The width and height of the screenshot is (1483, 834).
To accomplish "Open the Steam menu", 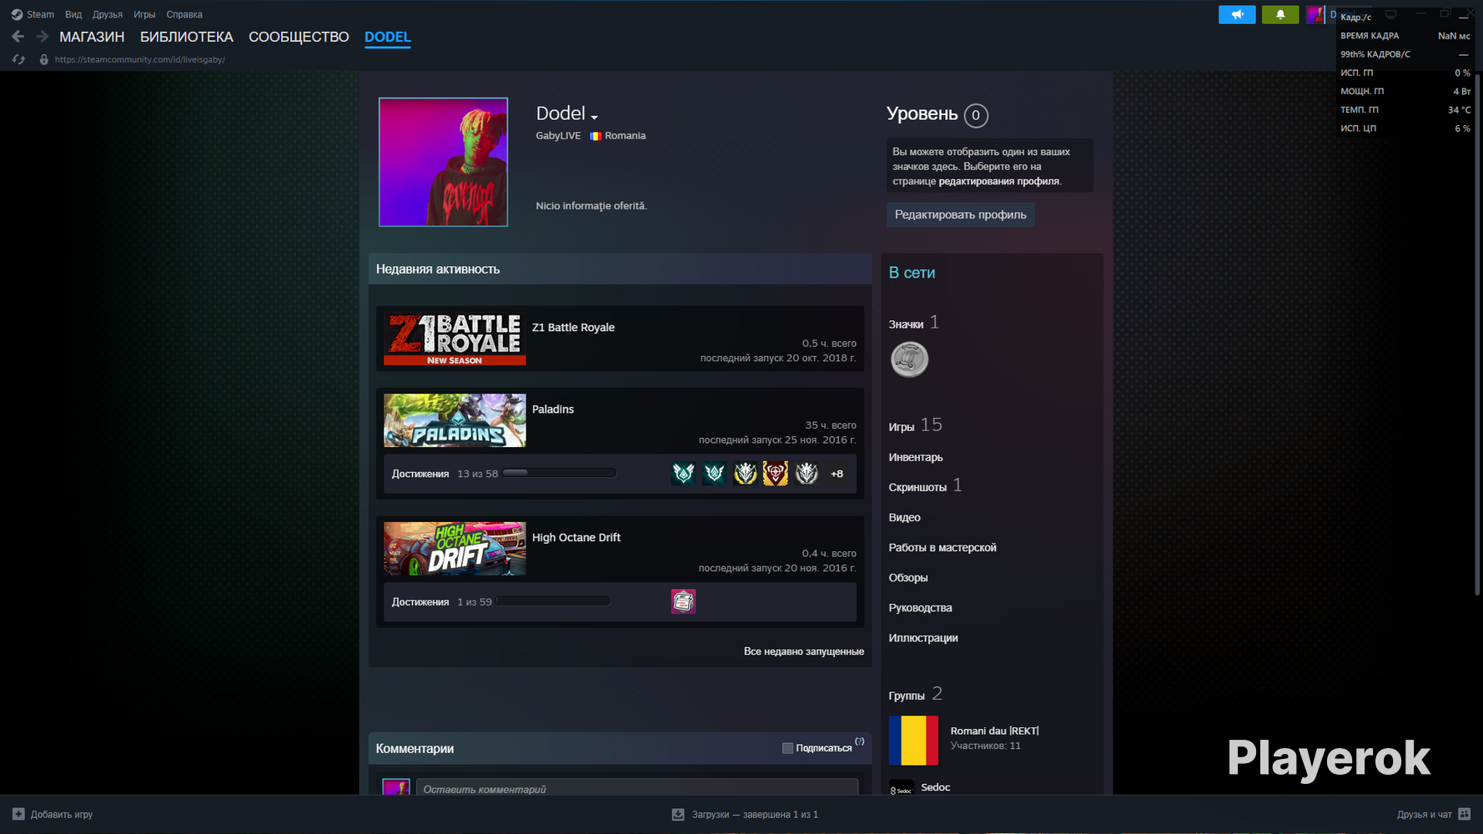I will 40,14.
